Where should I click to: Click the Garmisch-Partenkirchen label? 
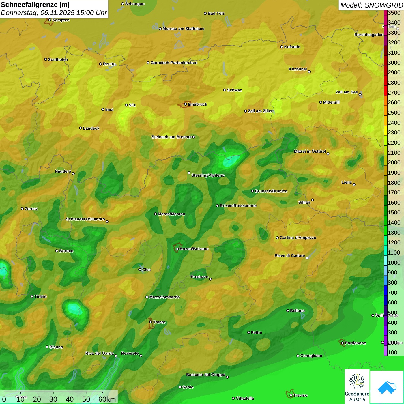click(174, 63)
